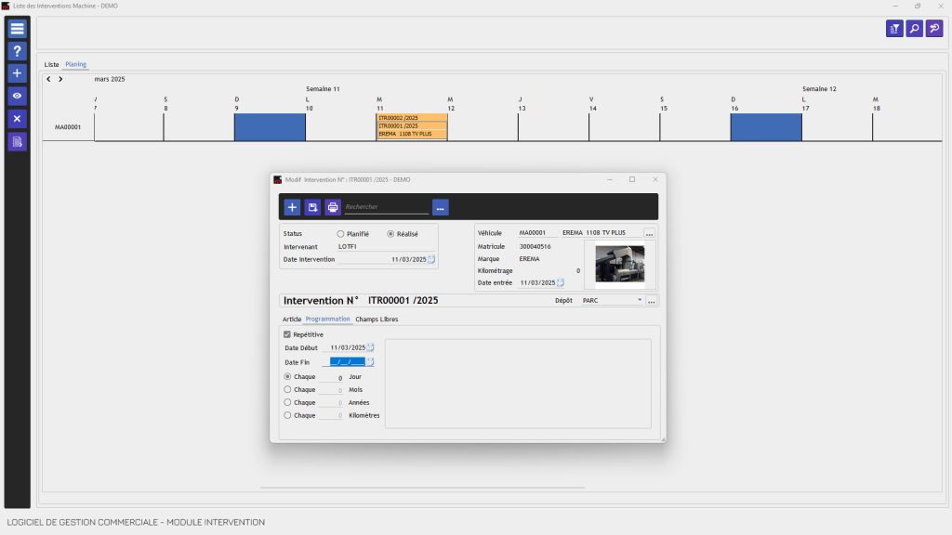Click the X delete icon in the sidebar

(x=17, y=119)
